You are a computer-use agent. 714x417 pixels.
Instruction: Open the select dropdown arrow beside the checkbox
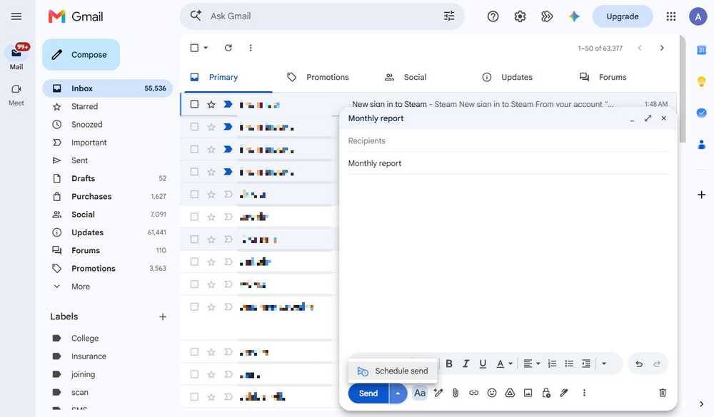[x=206, y=48]
